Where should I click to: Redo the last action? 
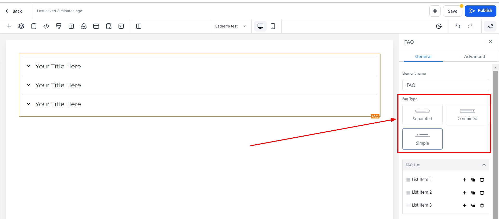pos(470,26)
